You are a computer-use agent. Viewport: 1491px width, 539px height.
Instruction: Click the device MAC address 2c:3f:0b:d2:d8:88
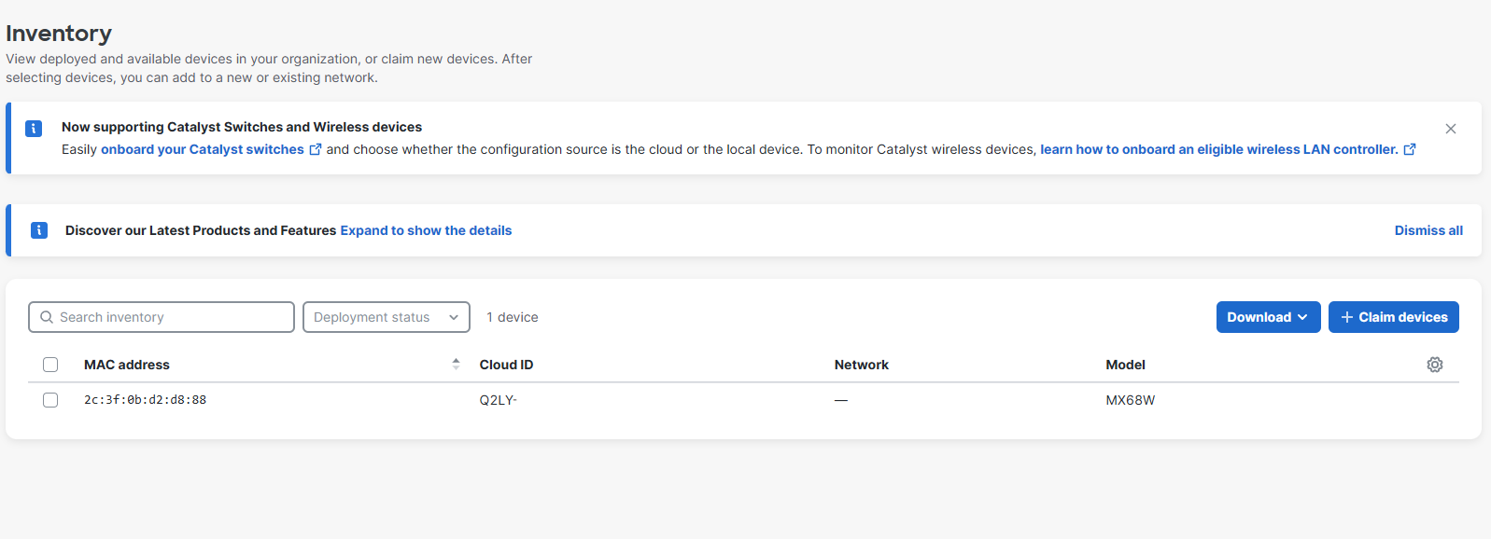click(142, 400)
